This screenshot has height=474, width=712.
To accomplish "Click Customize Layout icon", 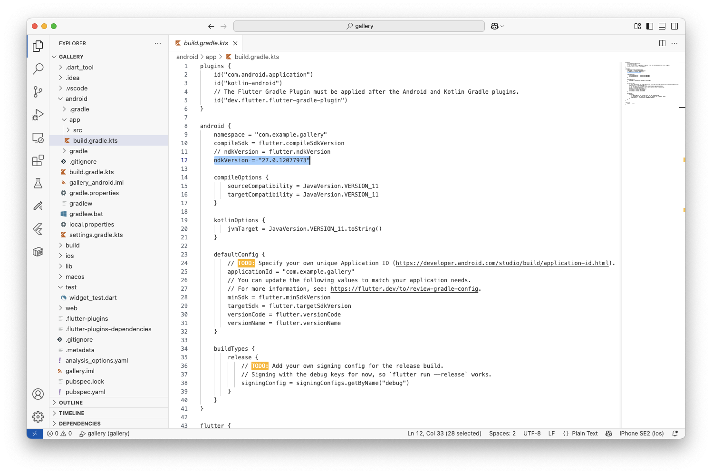I will coord(637,26).
